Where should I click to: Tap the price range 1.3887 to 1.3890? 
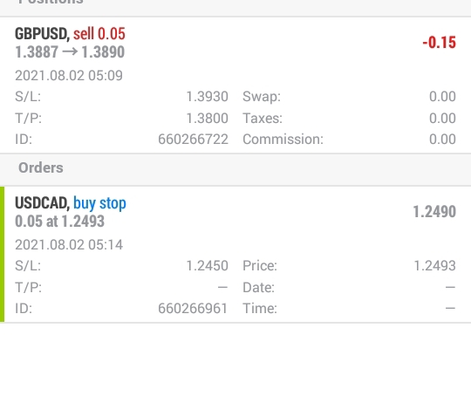70,52
